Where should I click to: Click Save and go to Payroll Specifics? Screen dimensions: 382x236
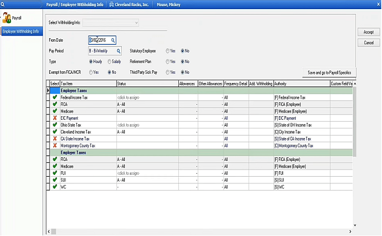329,73
